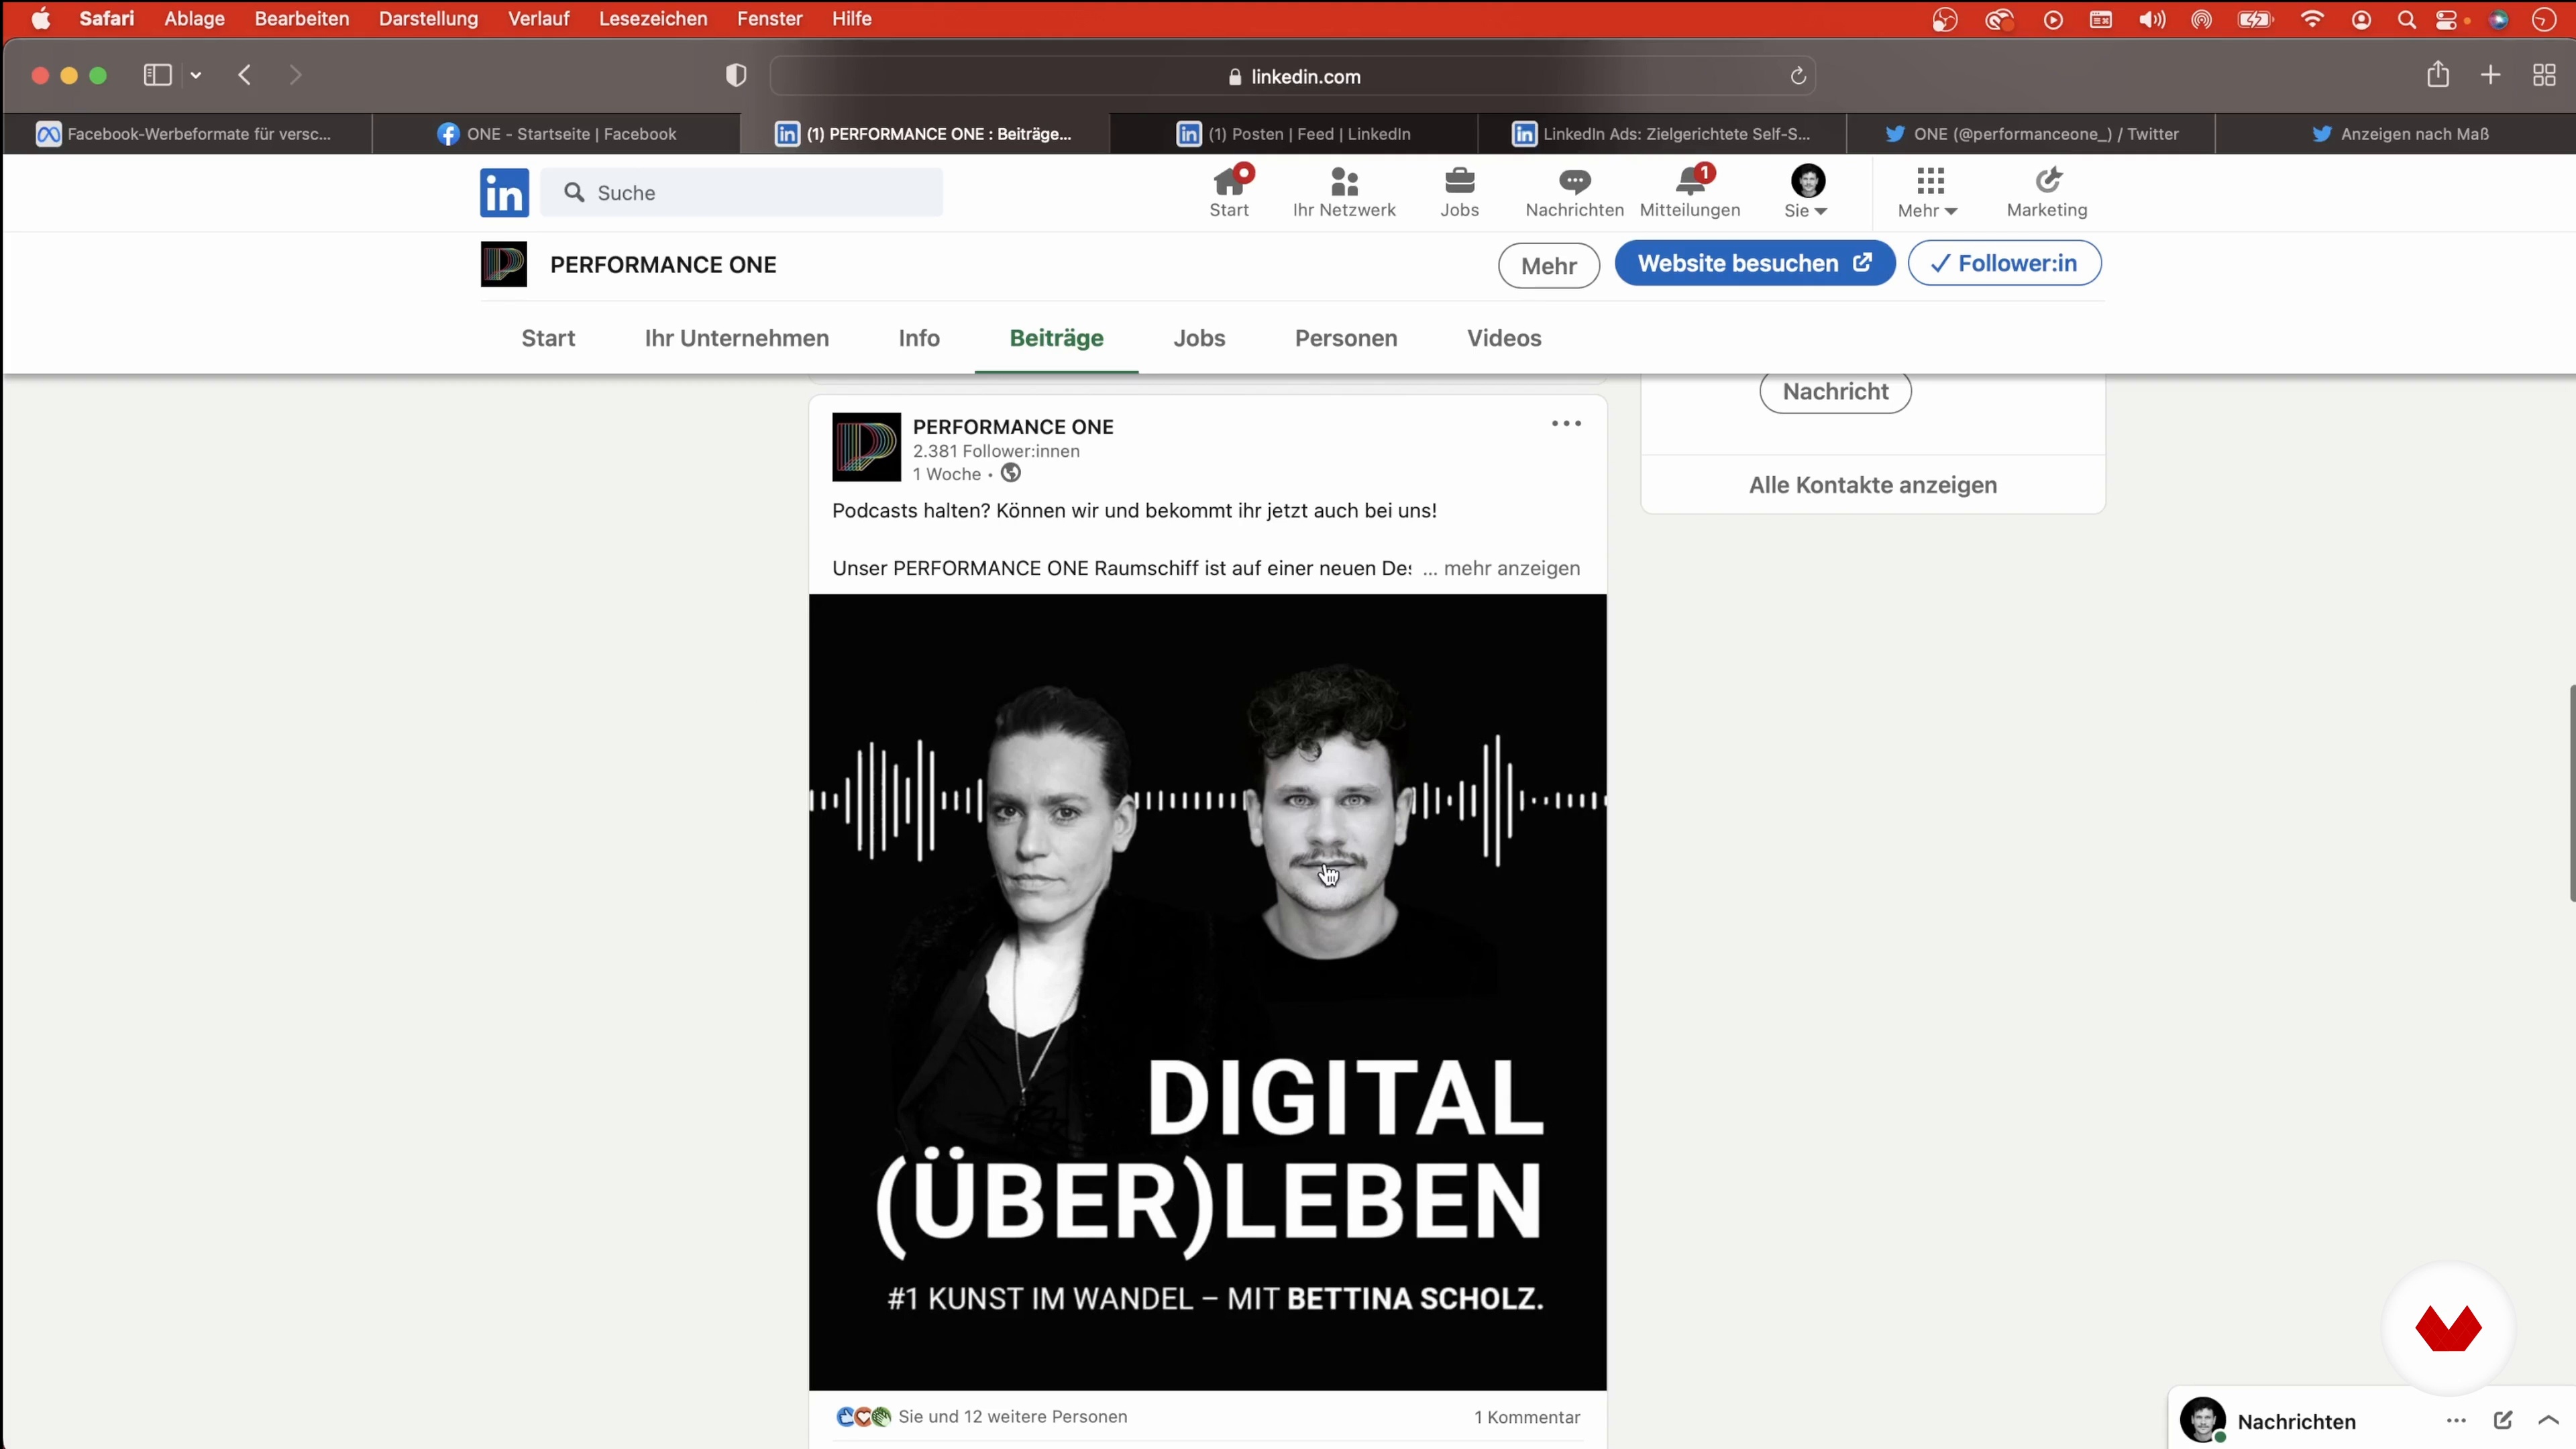Open Ihr Netzwerk in LinkedIn nav
Image resolution: width=2576 pixels, height=1449 pixels.
[x=1344, y=192]
